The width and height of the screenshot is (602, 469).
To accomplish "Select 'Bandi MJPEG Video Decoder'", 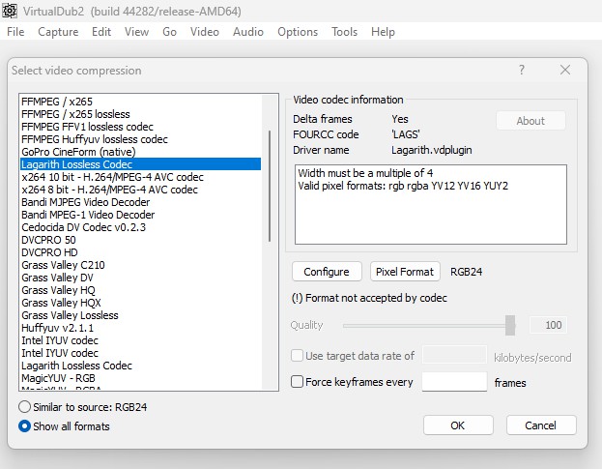I will (x=140, y=202).
